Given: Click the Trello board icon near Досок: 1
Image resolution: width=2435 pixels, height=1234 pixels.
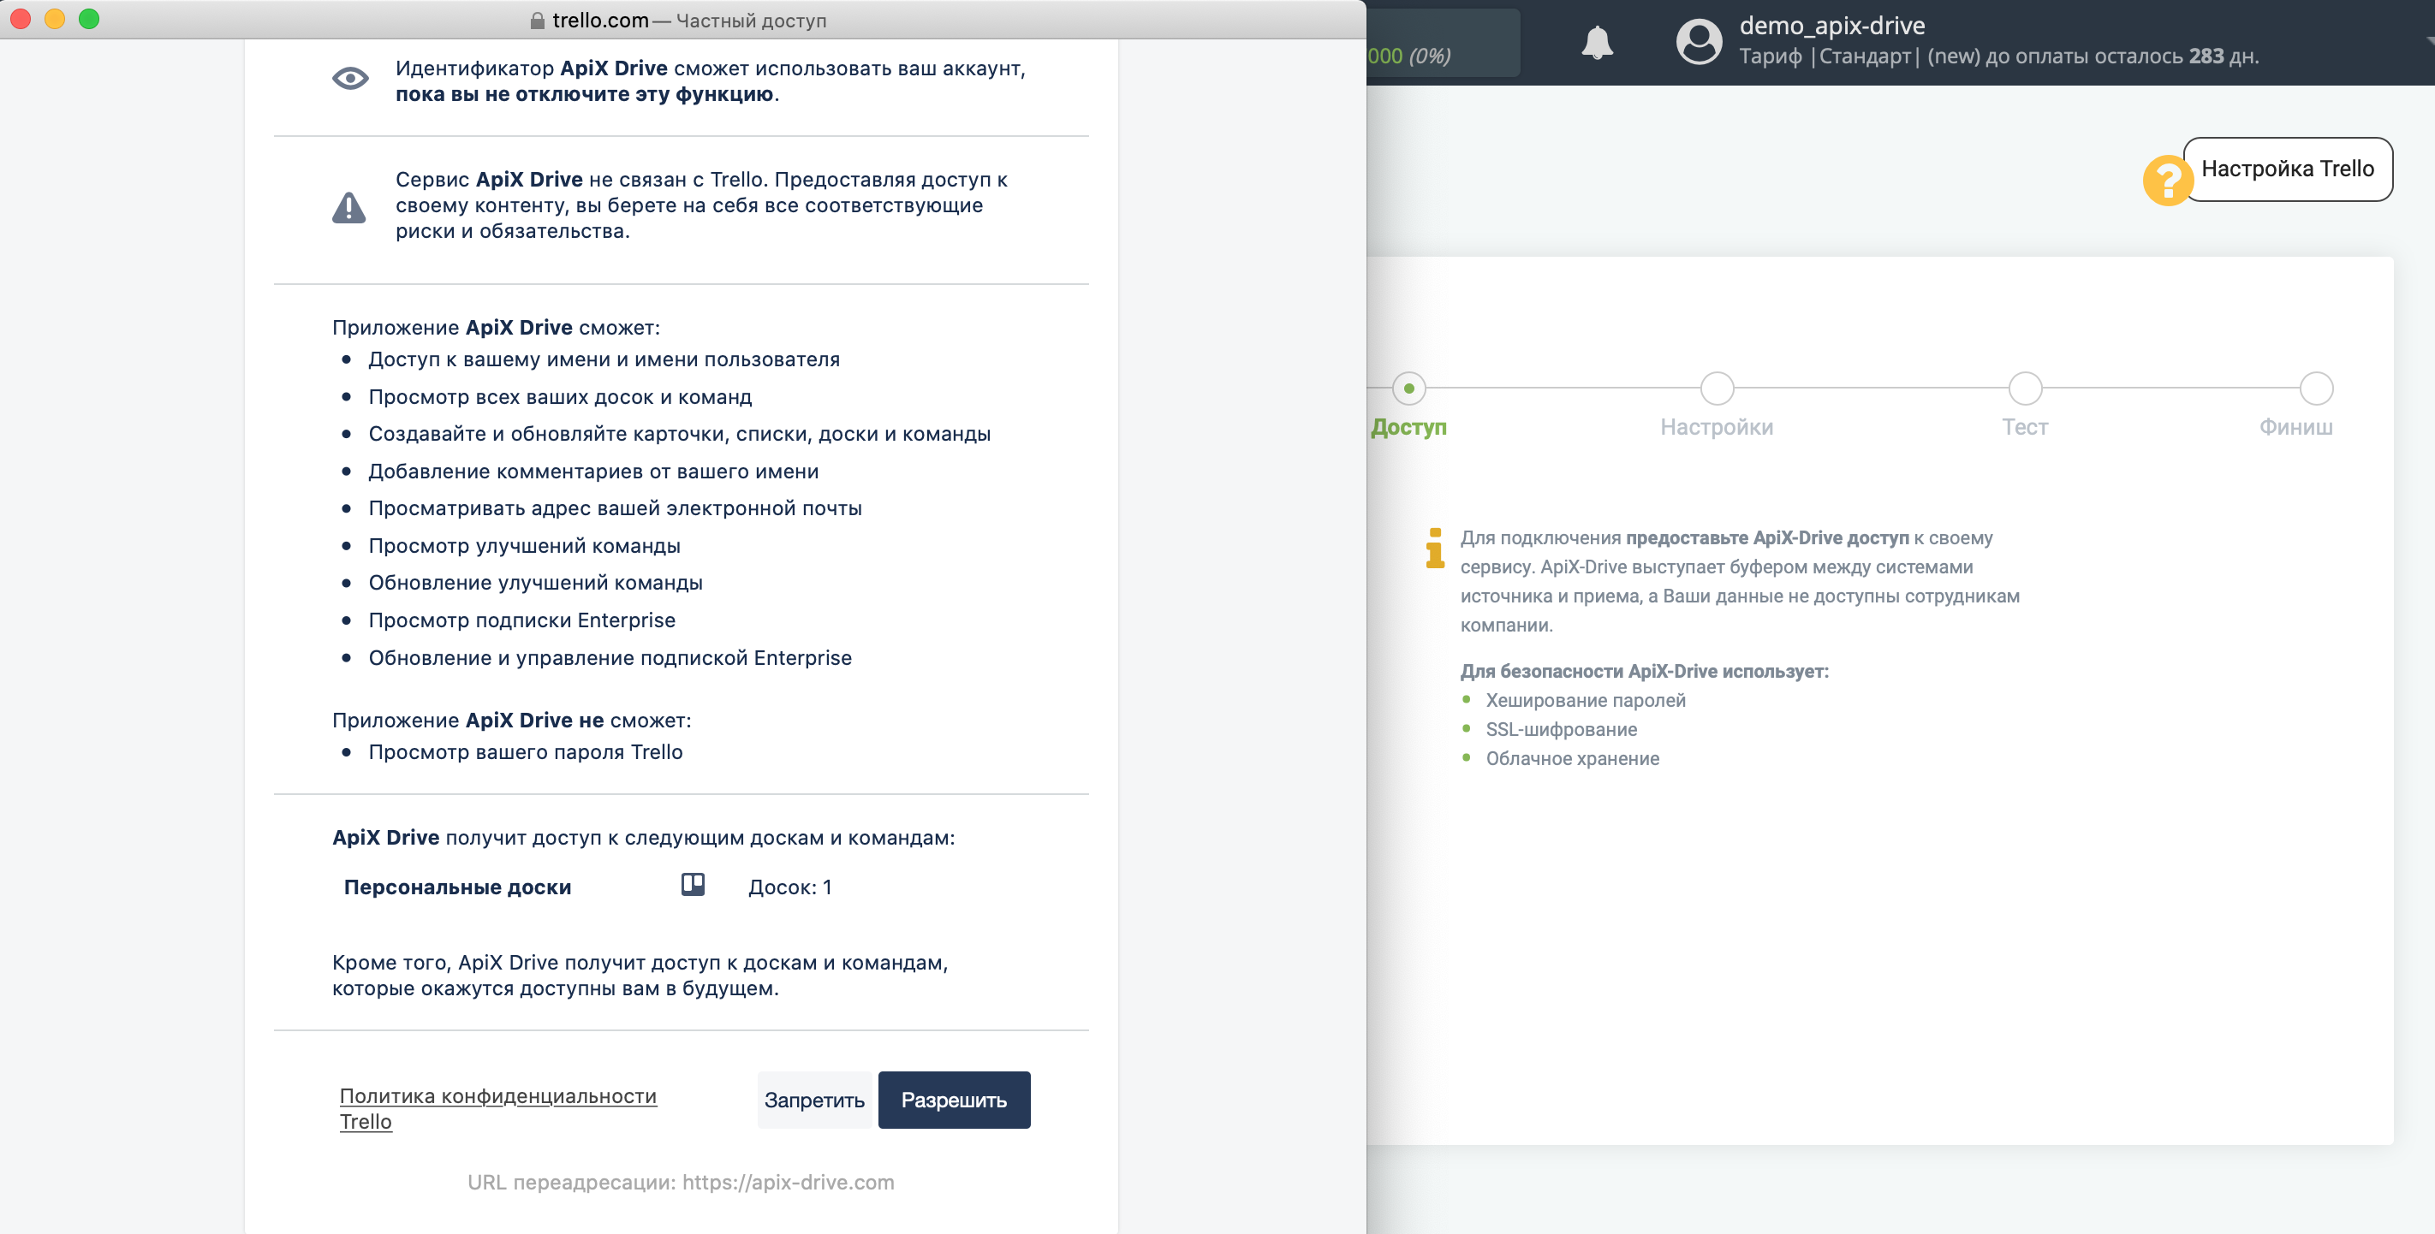Looking at the screenshot, I should 693,884.
